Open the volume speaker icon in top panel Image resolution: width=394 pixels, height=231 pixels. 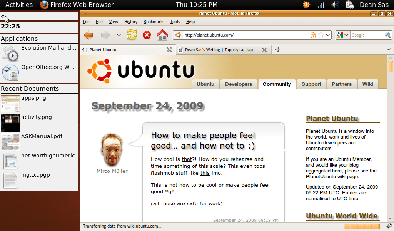pos(335,5)
